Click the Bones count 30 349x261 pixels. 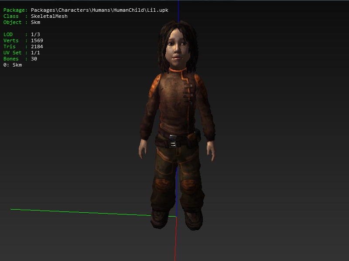(x=34, y=59)
